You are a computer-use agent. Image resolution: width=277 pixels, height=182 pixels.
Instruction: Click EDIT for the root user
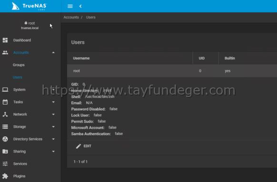coord(84,146)
